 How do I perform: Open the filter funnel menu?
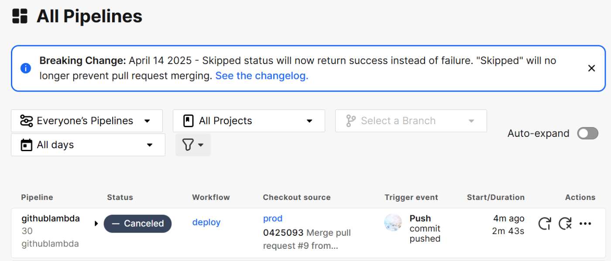pos(193,145)
